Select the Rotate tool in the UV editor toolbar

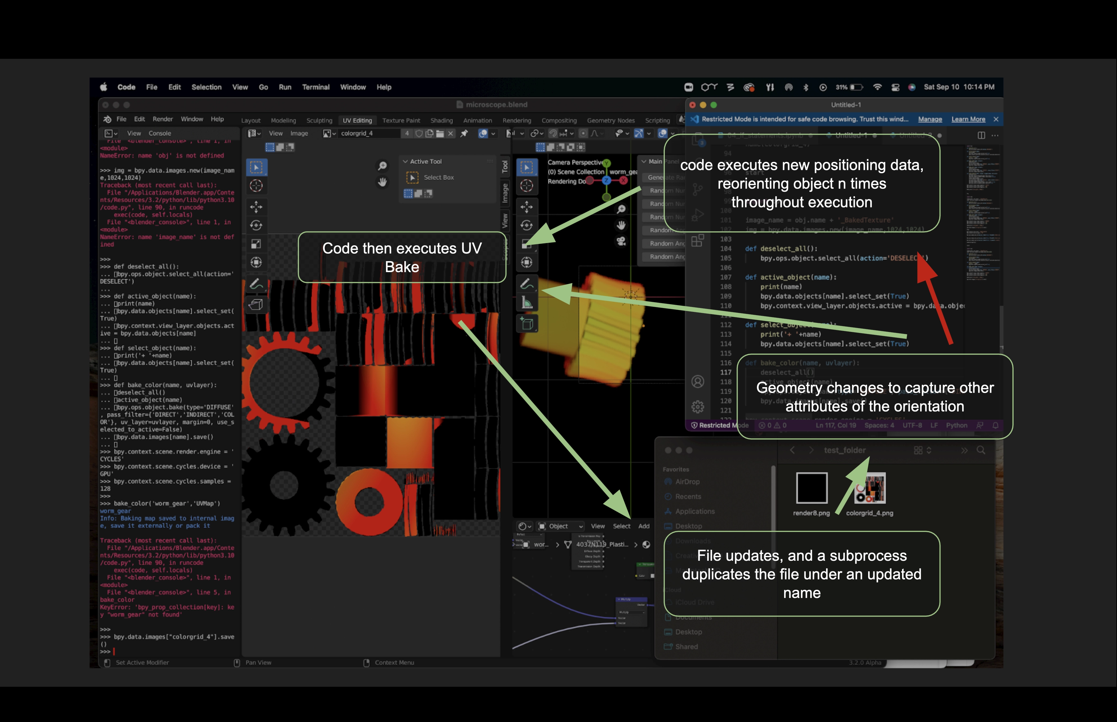(256, 225)
